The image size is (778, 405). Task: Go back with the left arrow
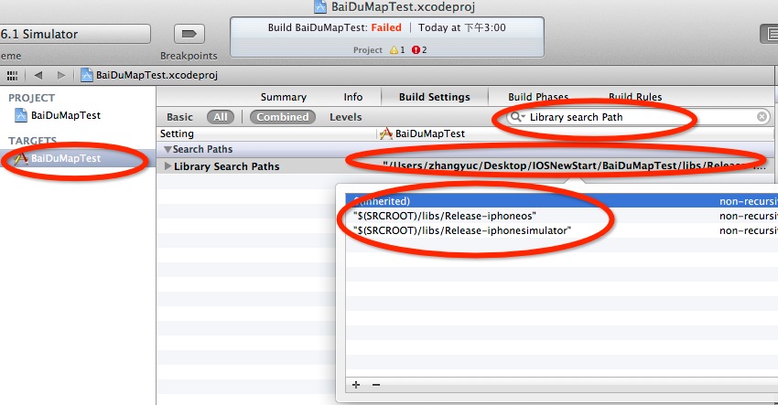(x=38, y=75)
